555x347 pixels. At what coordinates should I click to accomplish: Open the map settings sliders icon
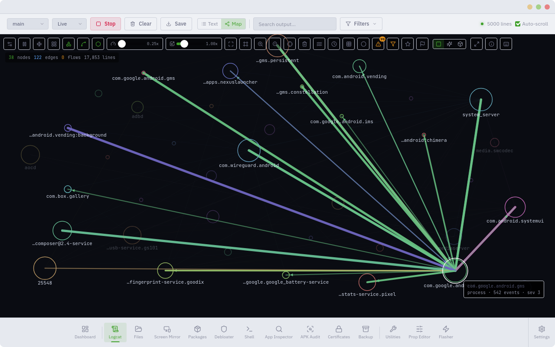(10, 44)
